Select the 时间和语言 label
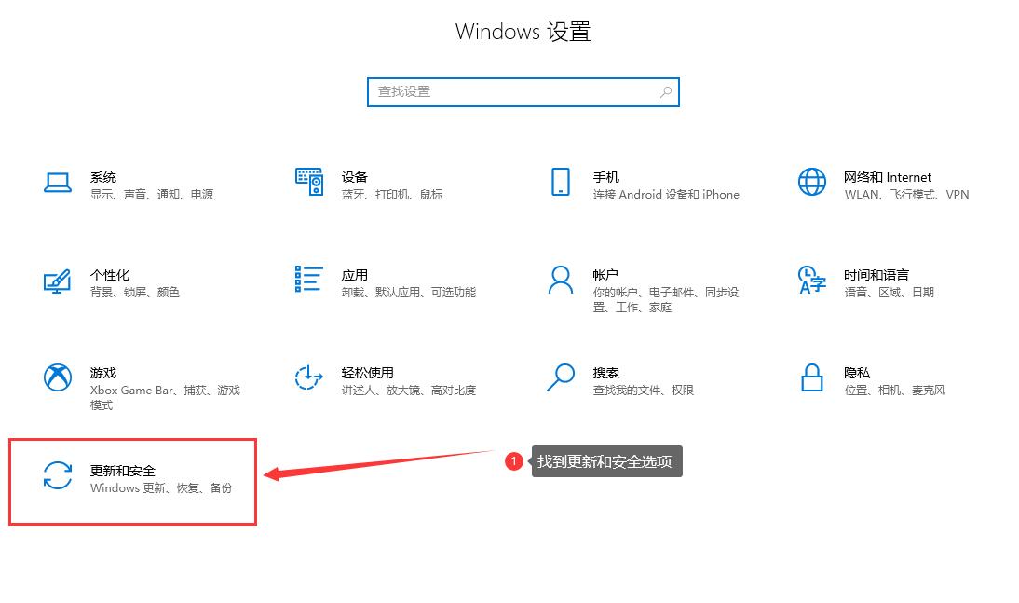1019x603 pixels. click(876, 275)
